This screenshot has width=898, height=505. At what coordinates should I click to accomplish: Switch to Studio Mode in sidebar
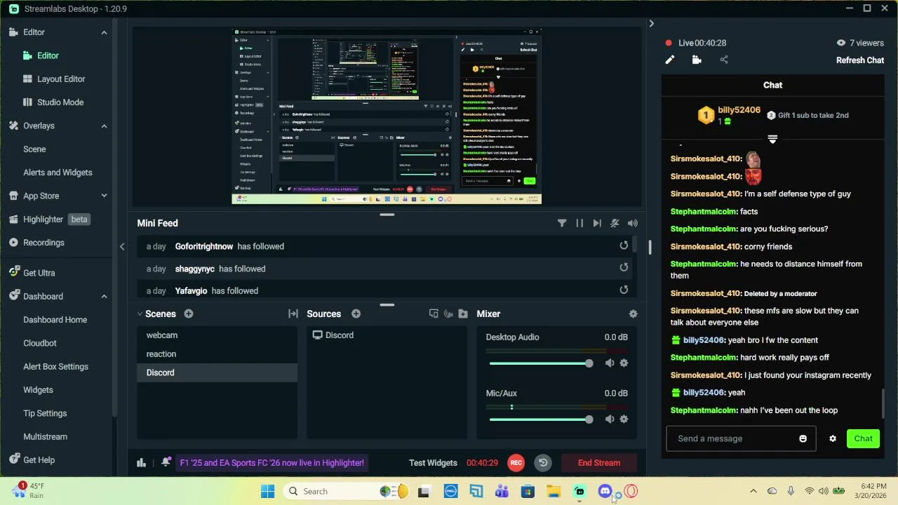pos(60,102)
